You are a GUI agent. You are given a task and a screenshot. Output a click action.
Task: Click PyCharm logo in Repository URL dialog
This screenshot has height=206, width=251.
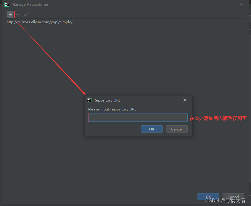[x=89, y=100]
